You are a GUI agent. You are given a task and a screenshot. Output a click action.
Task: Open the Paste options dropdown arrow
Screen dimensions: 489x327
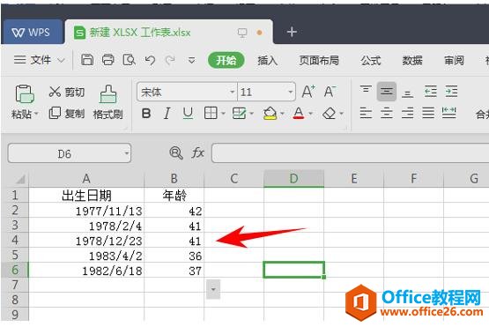36,114
